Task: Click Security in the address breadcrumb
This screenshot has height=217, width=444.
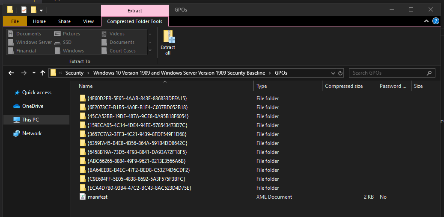Action: click(x=74, y=73)
